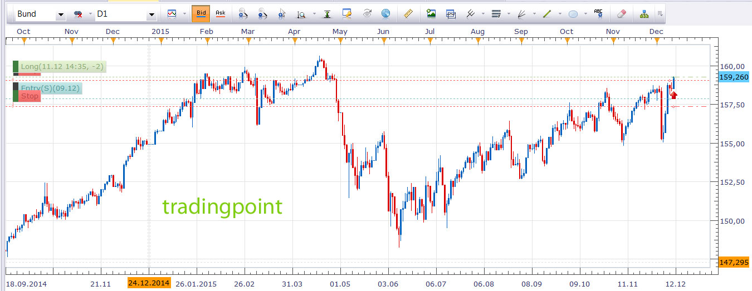Expand the pitchfork tool dropdown arrow
The height and width of the screenshot is (291, 752).
pos(482,14)
